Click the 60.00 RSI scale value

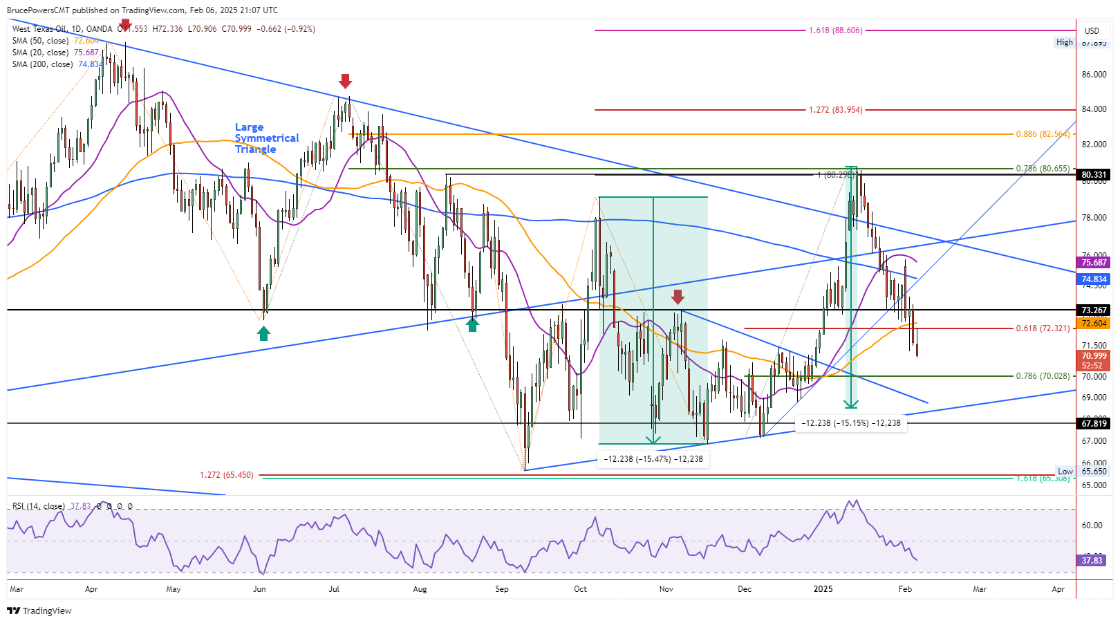[1092, 526]
